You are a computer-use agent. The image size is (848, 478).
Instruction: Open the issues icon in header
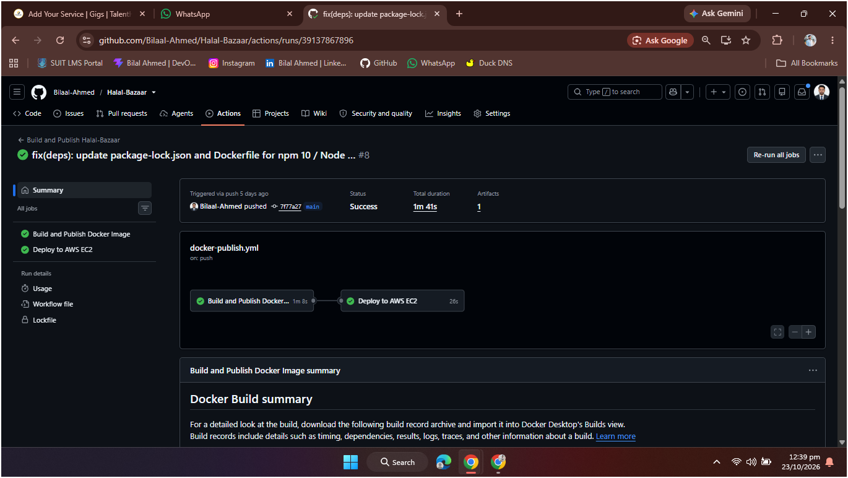743,92
